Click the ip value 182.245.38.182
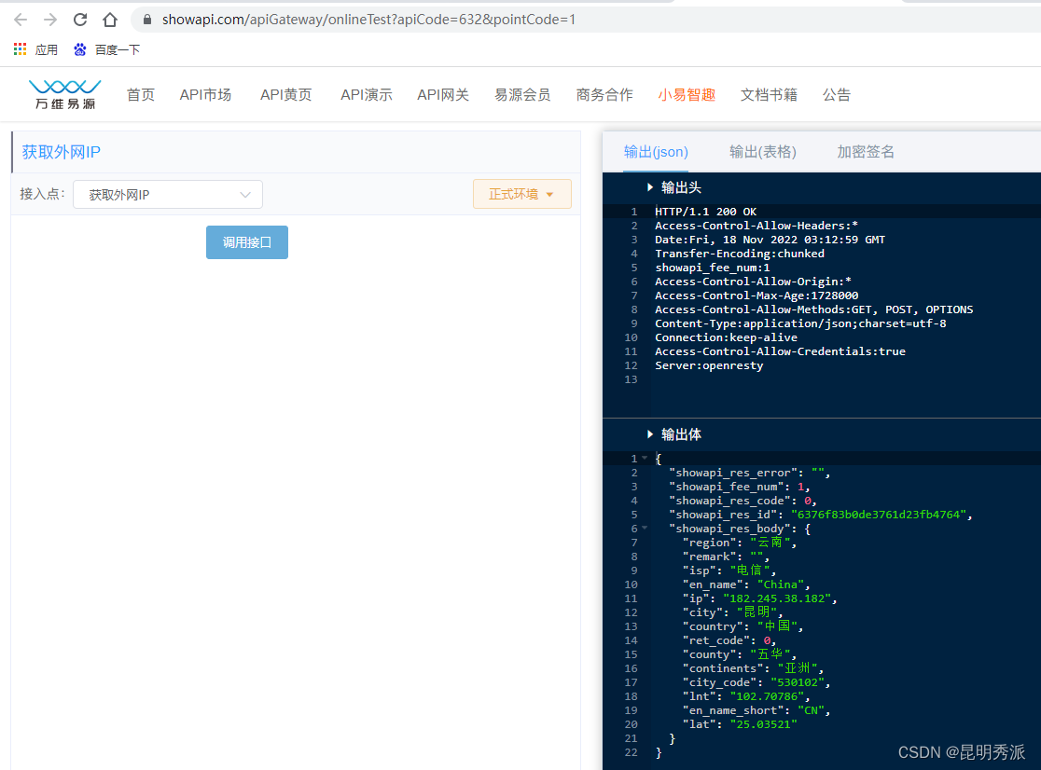 776,598
